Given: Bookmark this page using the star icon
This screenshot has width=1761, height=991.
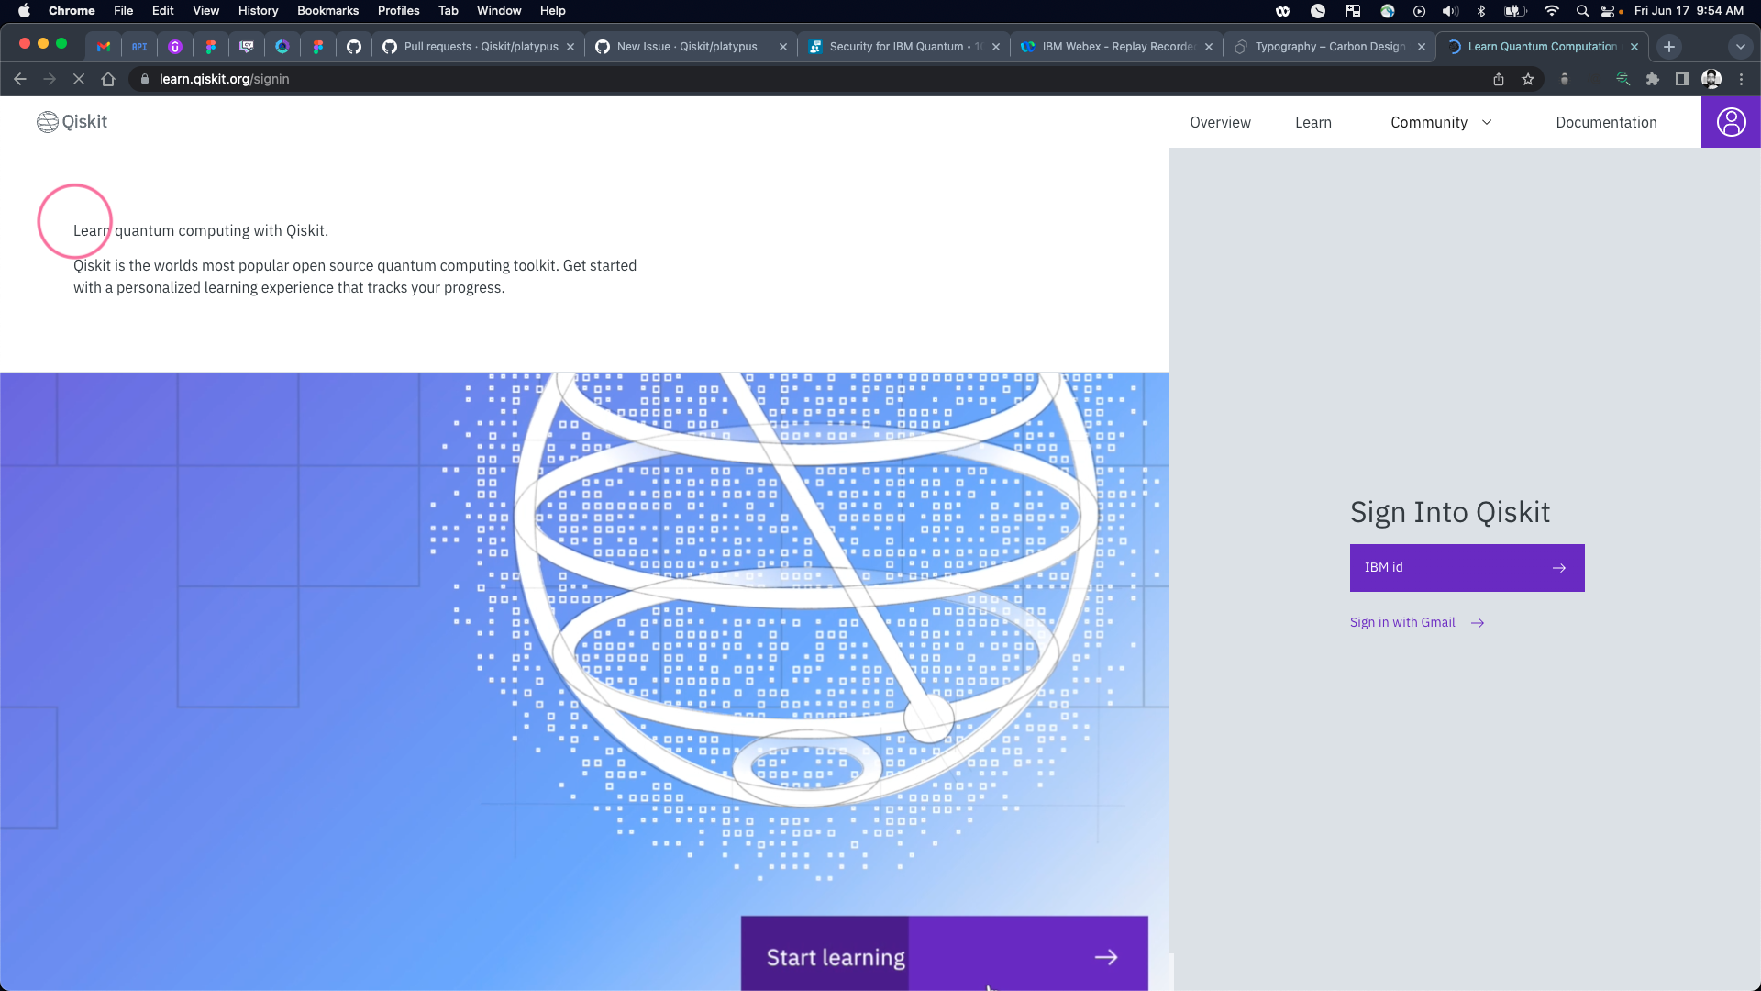Looking at the screenshot, I should click(1529, 80).
